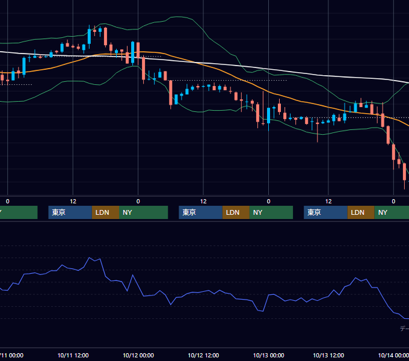Image resolution: width=409 pixels, height=361 pixels.
Task: Click the 10/13 00:00 date label
Action: 269,355
